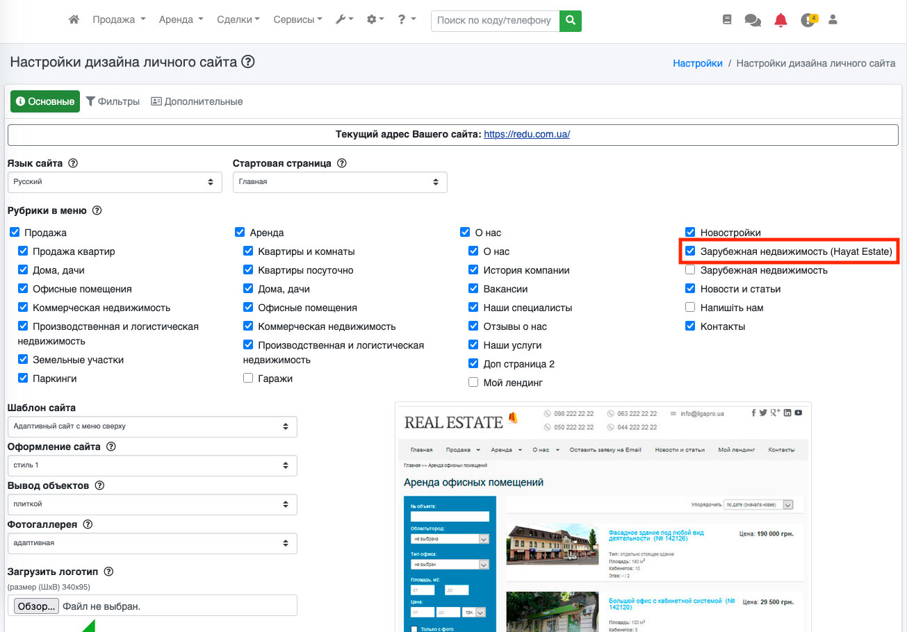907x632 pixels.
Task: Click help icon beside page title
Action: coord(248,62)
